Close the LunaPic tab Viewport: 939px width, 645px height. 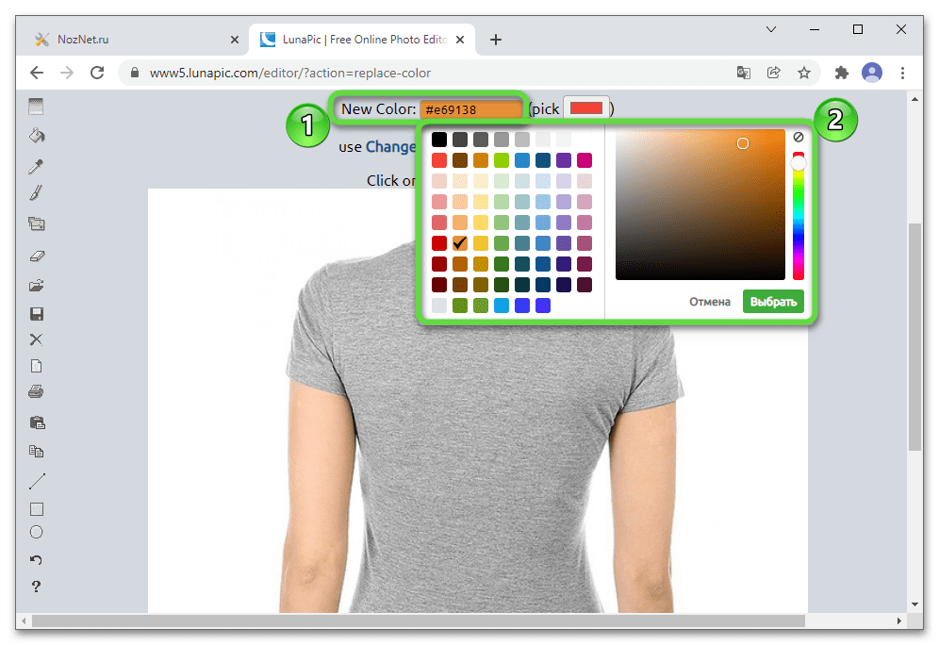pos(460,40)
